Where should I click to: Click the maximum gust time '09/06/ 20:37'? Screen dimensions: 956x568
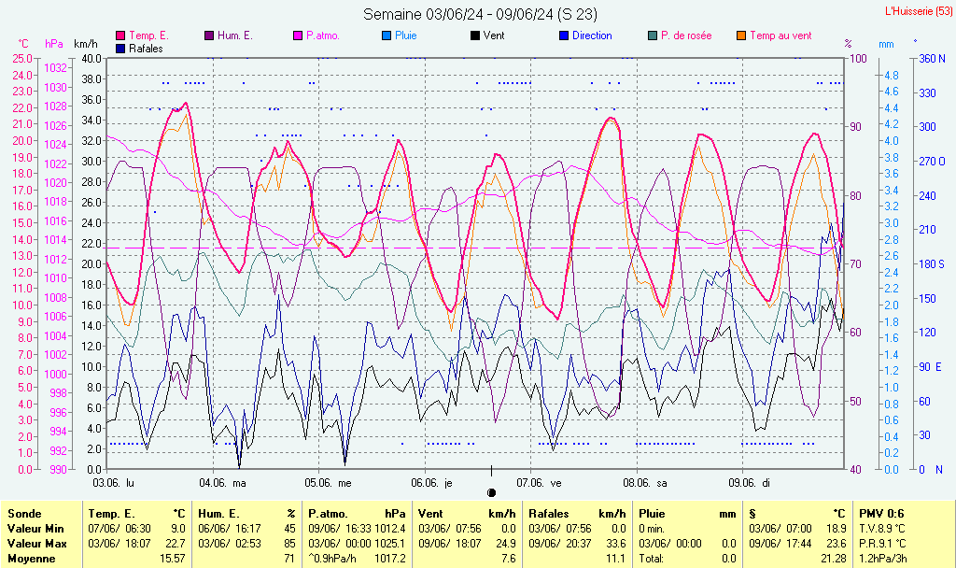(x=560, y=544)
